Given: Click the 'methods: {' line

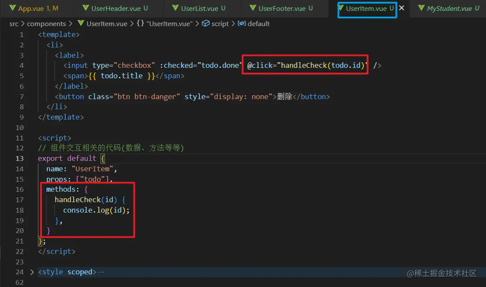Looking at the screenshot, I should [67, 190].
